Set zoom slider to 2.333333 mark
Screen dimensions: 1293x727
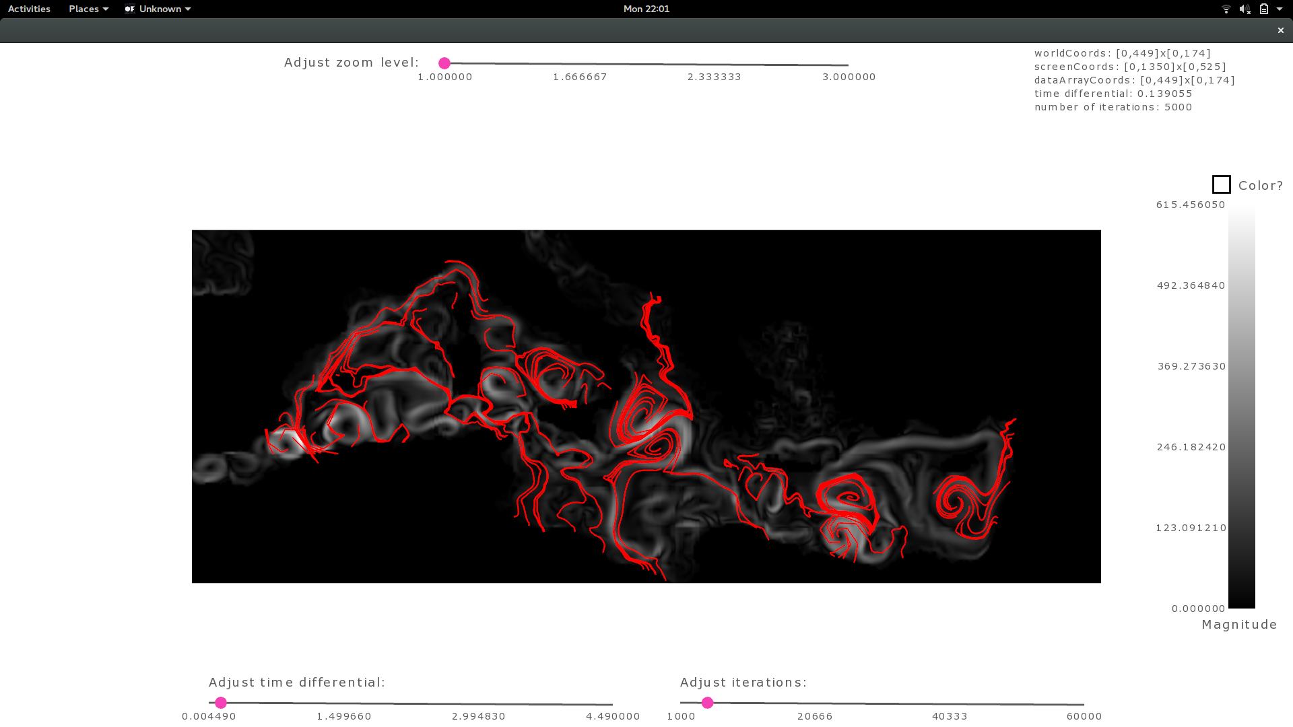pos(714,65)
